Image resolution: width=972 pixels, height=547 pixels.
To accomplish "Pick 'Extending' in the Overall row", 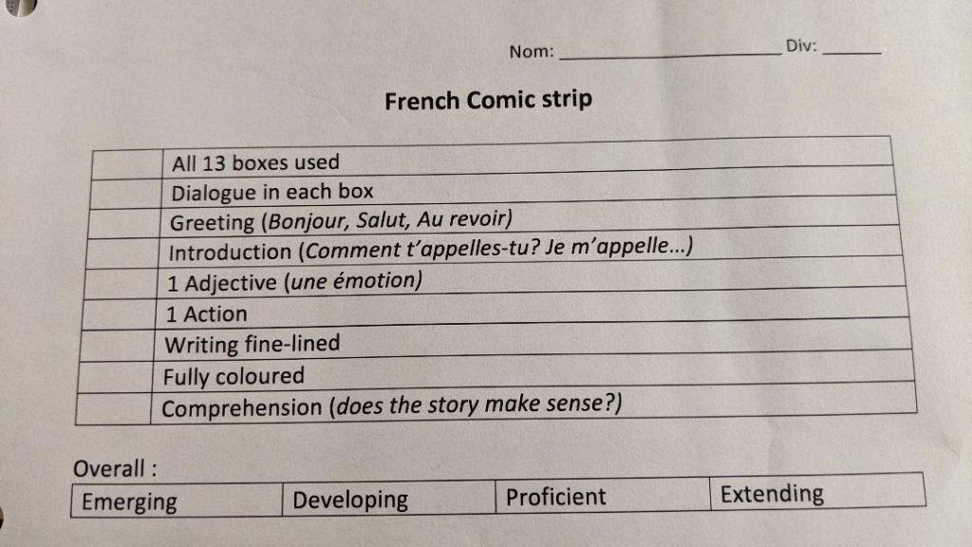I will [x=816, y=493].
